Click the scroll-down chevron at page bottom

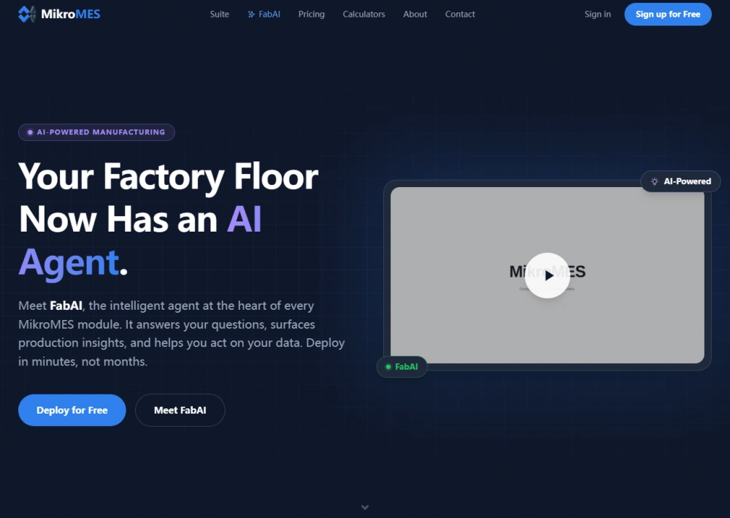[365, 507]
